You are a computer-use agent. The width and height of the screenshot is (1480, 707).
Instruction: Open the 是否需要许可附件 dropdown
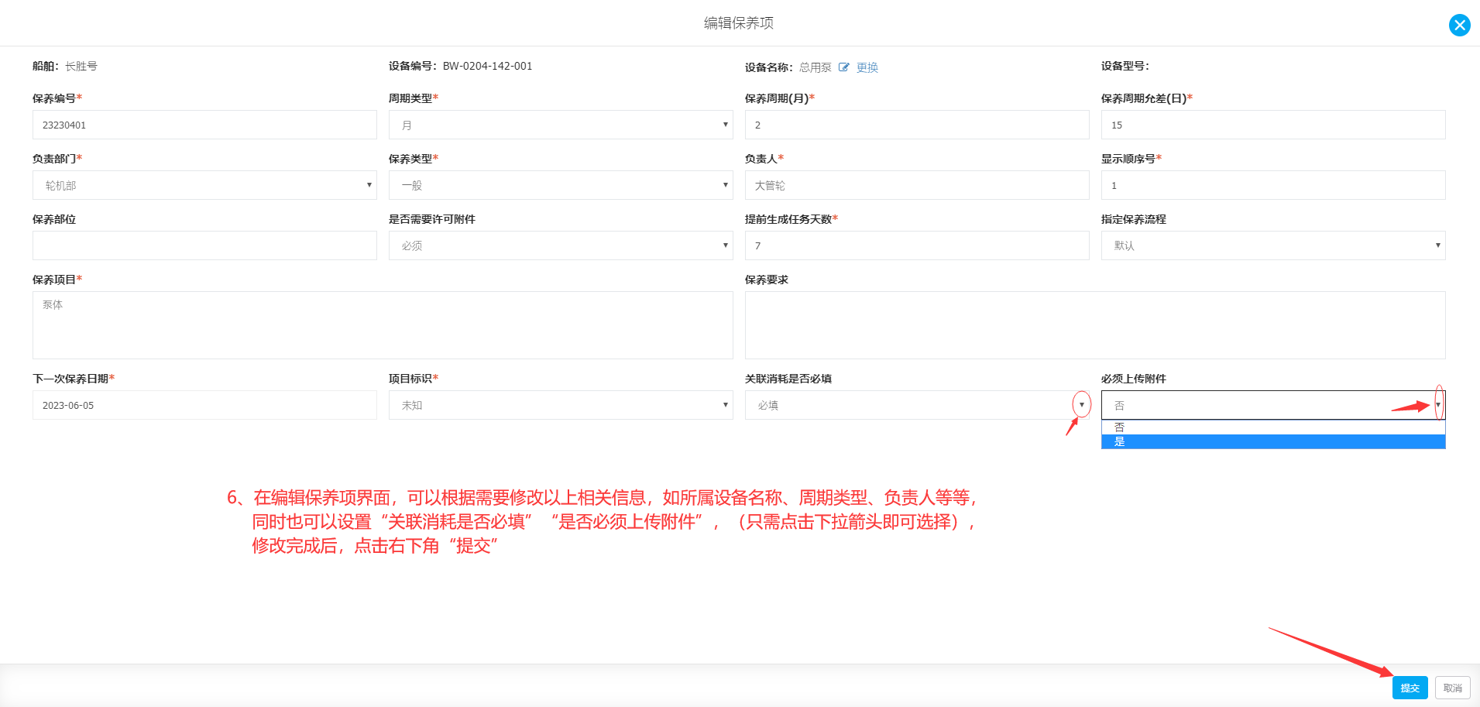click(x=561, y=245)
